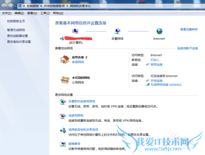Click 设置新的连接或网络 link
This screenshot has width=205, height=155.
[82, 101]
